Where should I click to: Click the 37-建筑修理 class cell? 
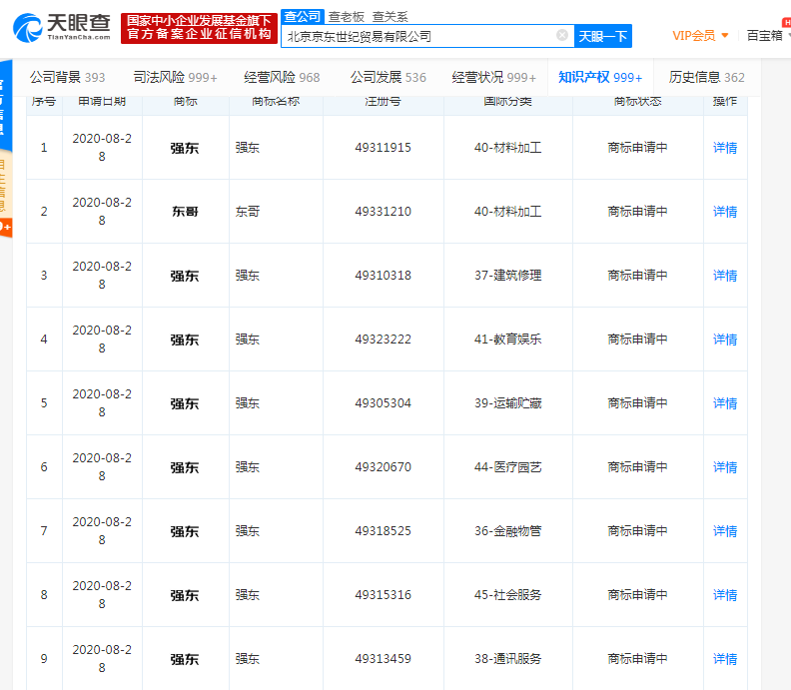[x=508, y=276]
